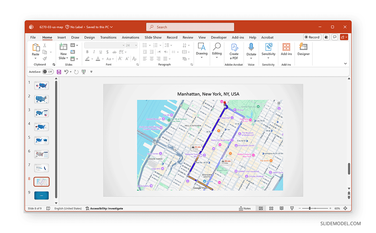The width and height of the screenshot is (376, 233).
Task: Click Accessibility: Investigate in status bar
Action: click(x=104, y=208)
